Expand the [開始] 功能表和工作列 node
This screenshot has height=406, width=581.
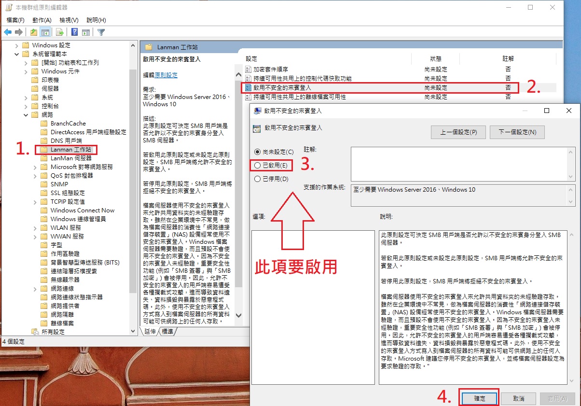[x=27, y=62]
